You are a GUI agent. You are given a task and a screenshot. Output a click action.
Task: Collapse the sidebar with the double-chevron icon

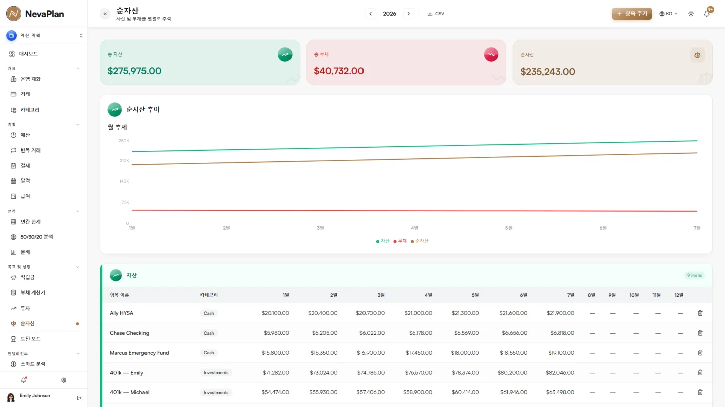pos(105,14)
